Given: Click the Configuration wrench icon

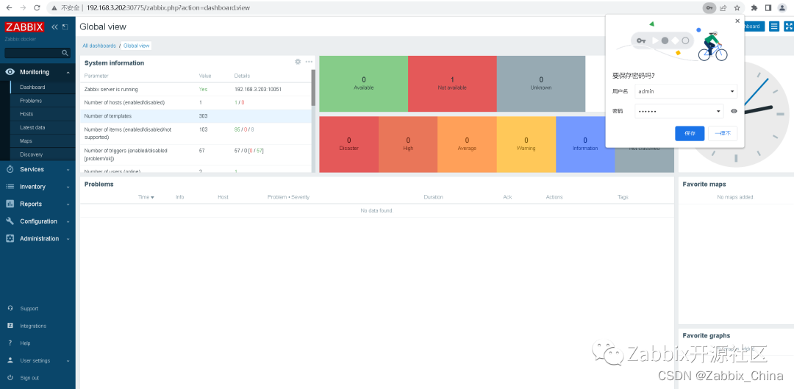Looking at the screenshot, I should [10, 221].
